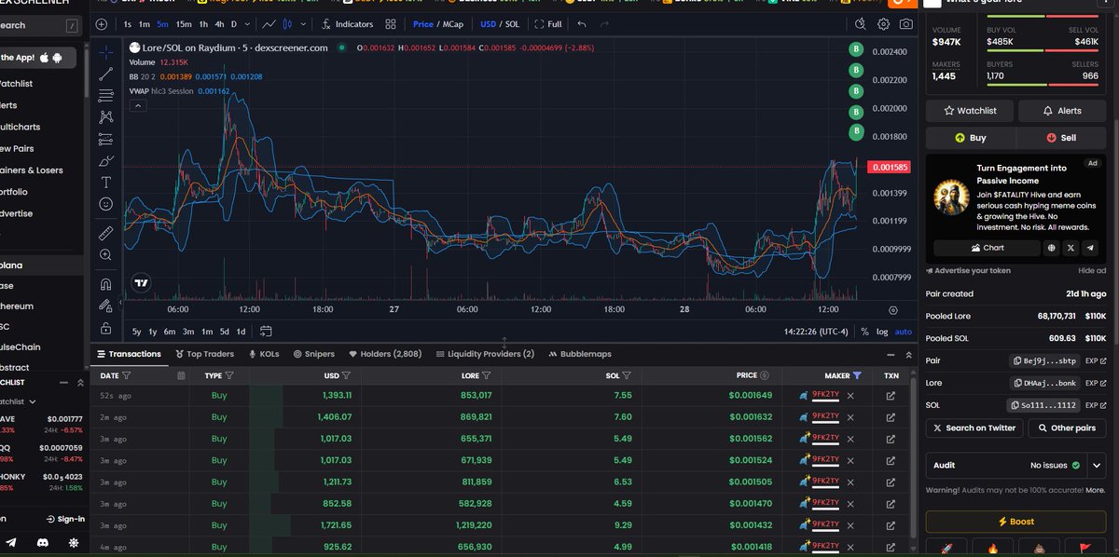Toggle magnet mode on the chart
Viewport: 1119px width, 557px height.
(x=106, y=284)
